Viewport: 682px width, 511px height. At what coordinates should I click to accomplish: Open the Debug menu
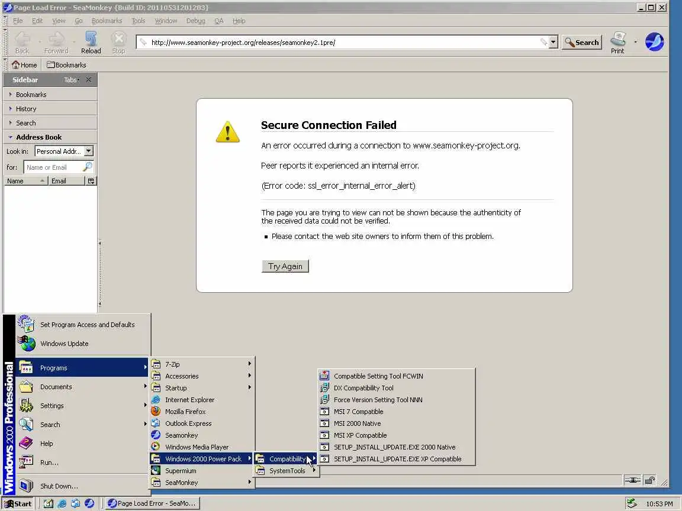[x=195, y=21]
